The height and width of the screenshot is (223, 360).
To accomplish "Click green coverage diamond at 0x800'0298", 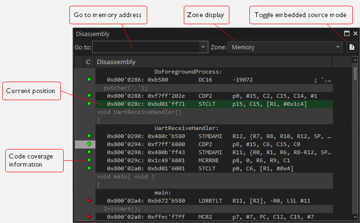I will click(89, 152).
